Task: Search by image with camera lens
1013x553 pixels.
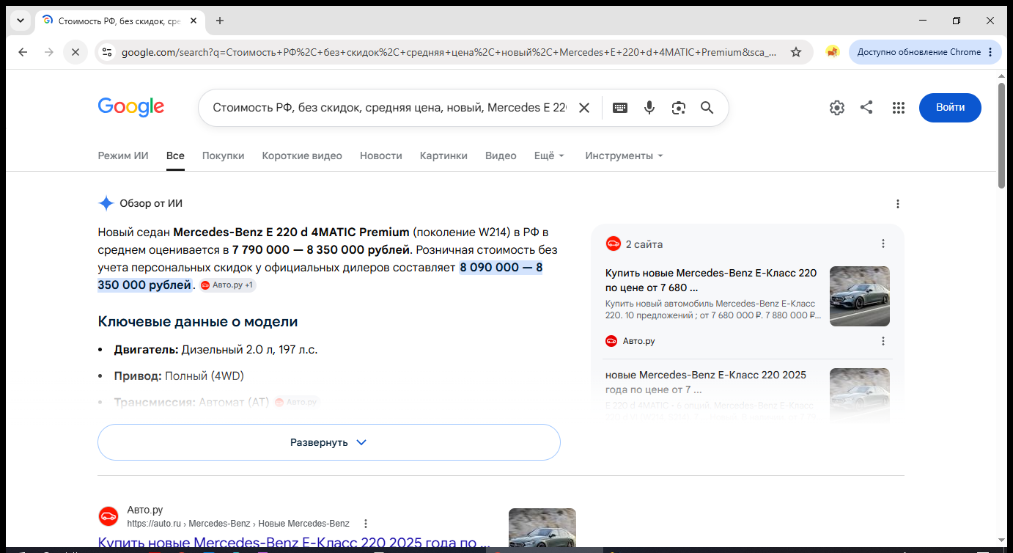Action: pos(679,108)
